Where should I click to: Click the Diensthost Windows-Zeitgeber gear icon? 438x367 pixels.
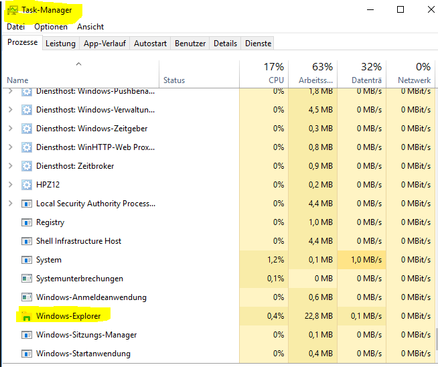pyautogui.click(x=27, y=129)
